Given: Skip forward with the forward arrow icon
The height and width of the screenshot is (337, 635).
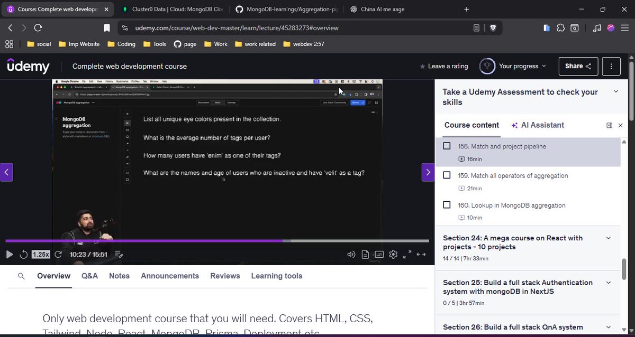Looking at the screenshot, I should coord(58,255).
